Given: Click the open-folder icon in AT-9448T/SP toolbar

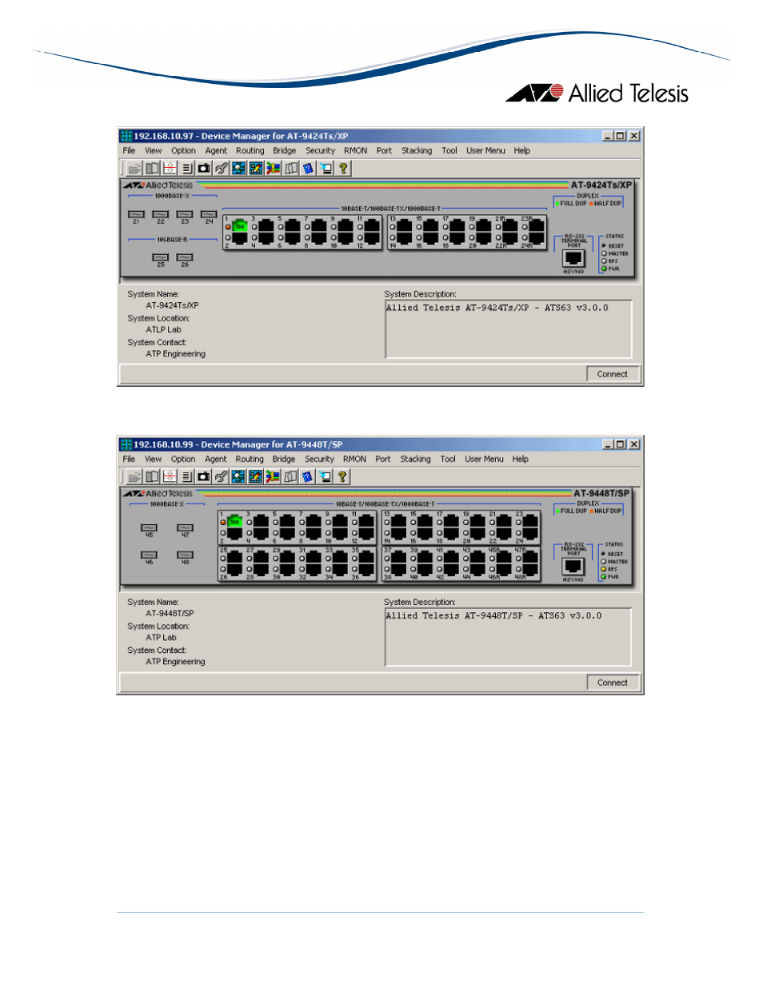Looking at the screenshot, I should coord(134,477).
